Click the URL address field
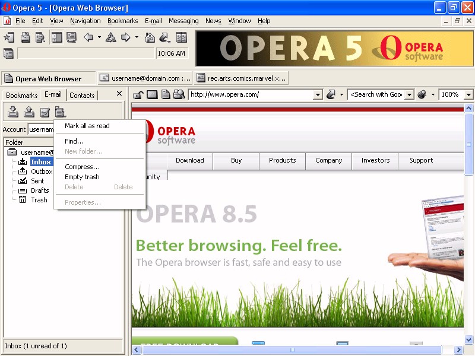This screenshot has height=356, width=475. pyautogui.click(x=251, y=94)
